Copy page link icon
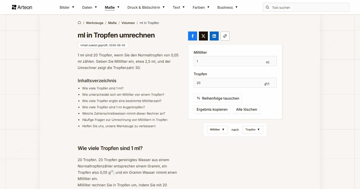Screen dimensions: 360x189 point(225,36)
